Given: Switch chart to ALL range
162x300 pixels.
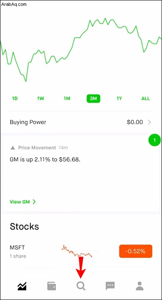Looking at the screenshot, I should coord(145,99).
